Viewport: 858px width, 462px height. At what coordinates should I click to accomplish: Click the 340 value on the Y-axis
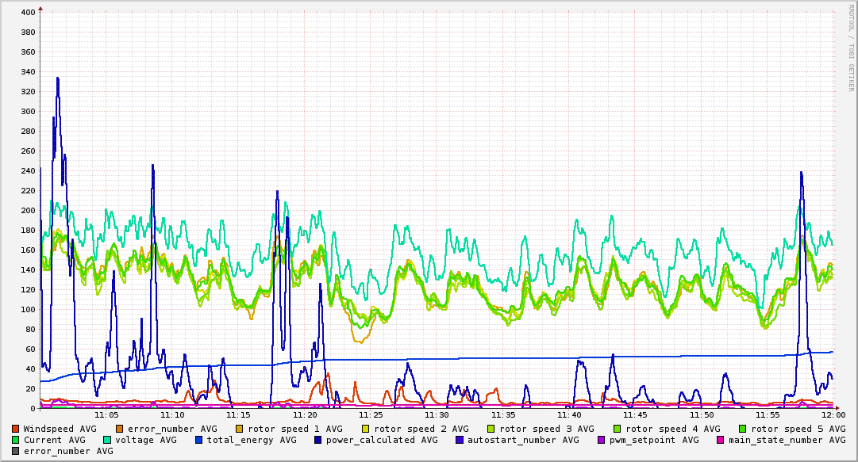point(28,71)
